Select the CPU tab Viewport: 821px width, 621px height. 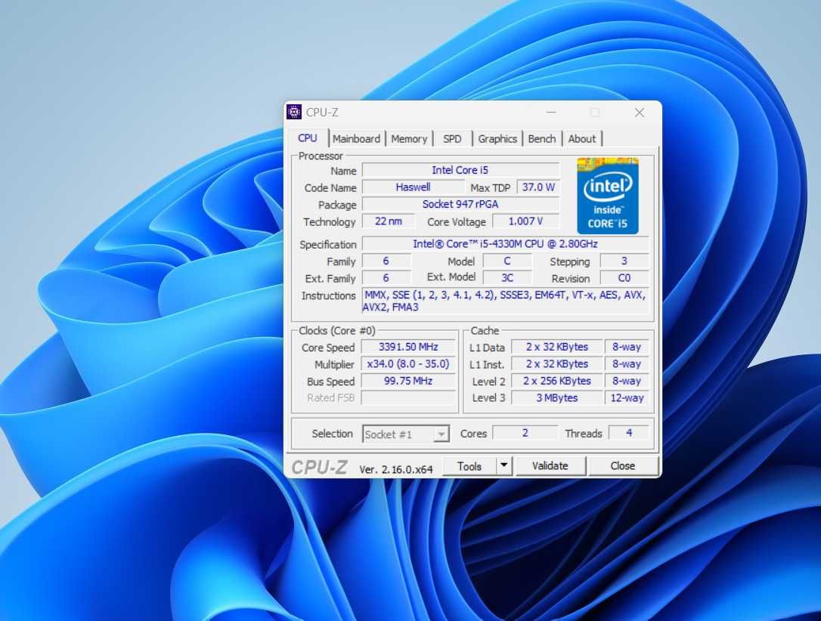pos(308,137)
